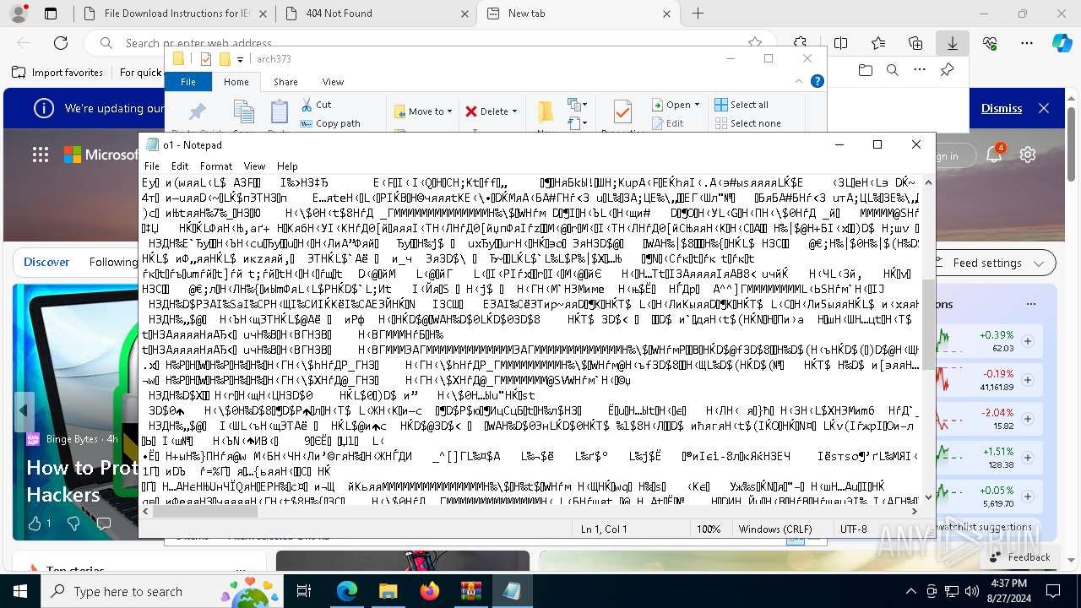Open Notepad Format menu
This screenshot has height=608, width=1081.
[216, 166]
